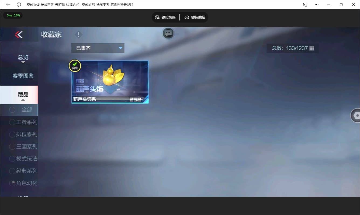The height and width of the screenshot is (215, 360).
Task: Click the exclamation mark beside 收藏家 title
Action: click(78, 34)
